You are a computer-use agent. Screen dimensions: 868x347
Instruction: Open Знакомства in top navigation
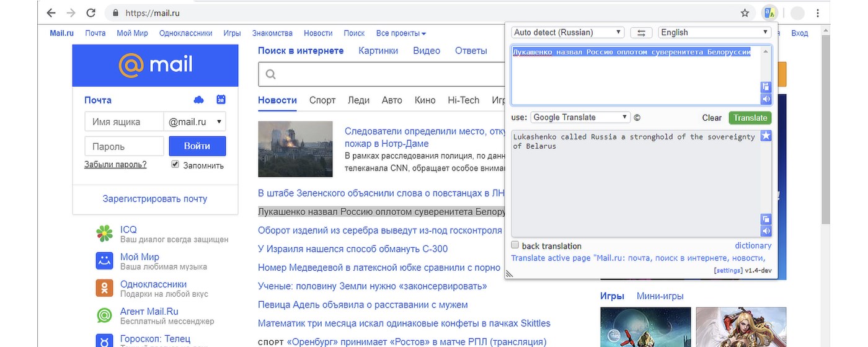click(x=272, y=33)
